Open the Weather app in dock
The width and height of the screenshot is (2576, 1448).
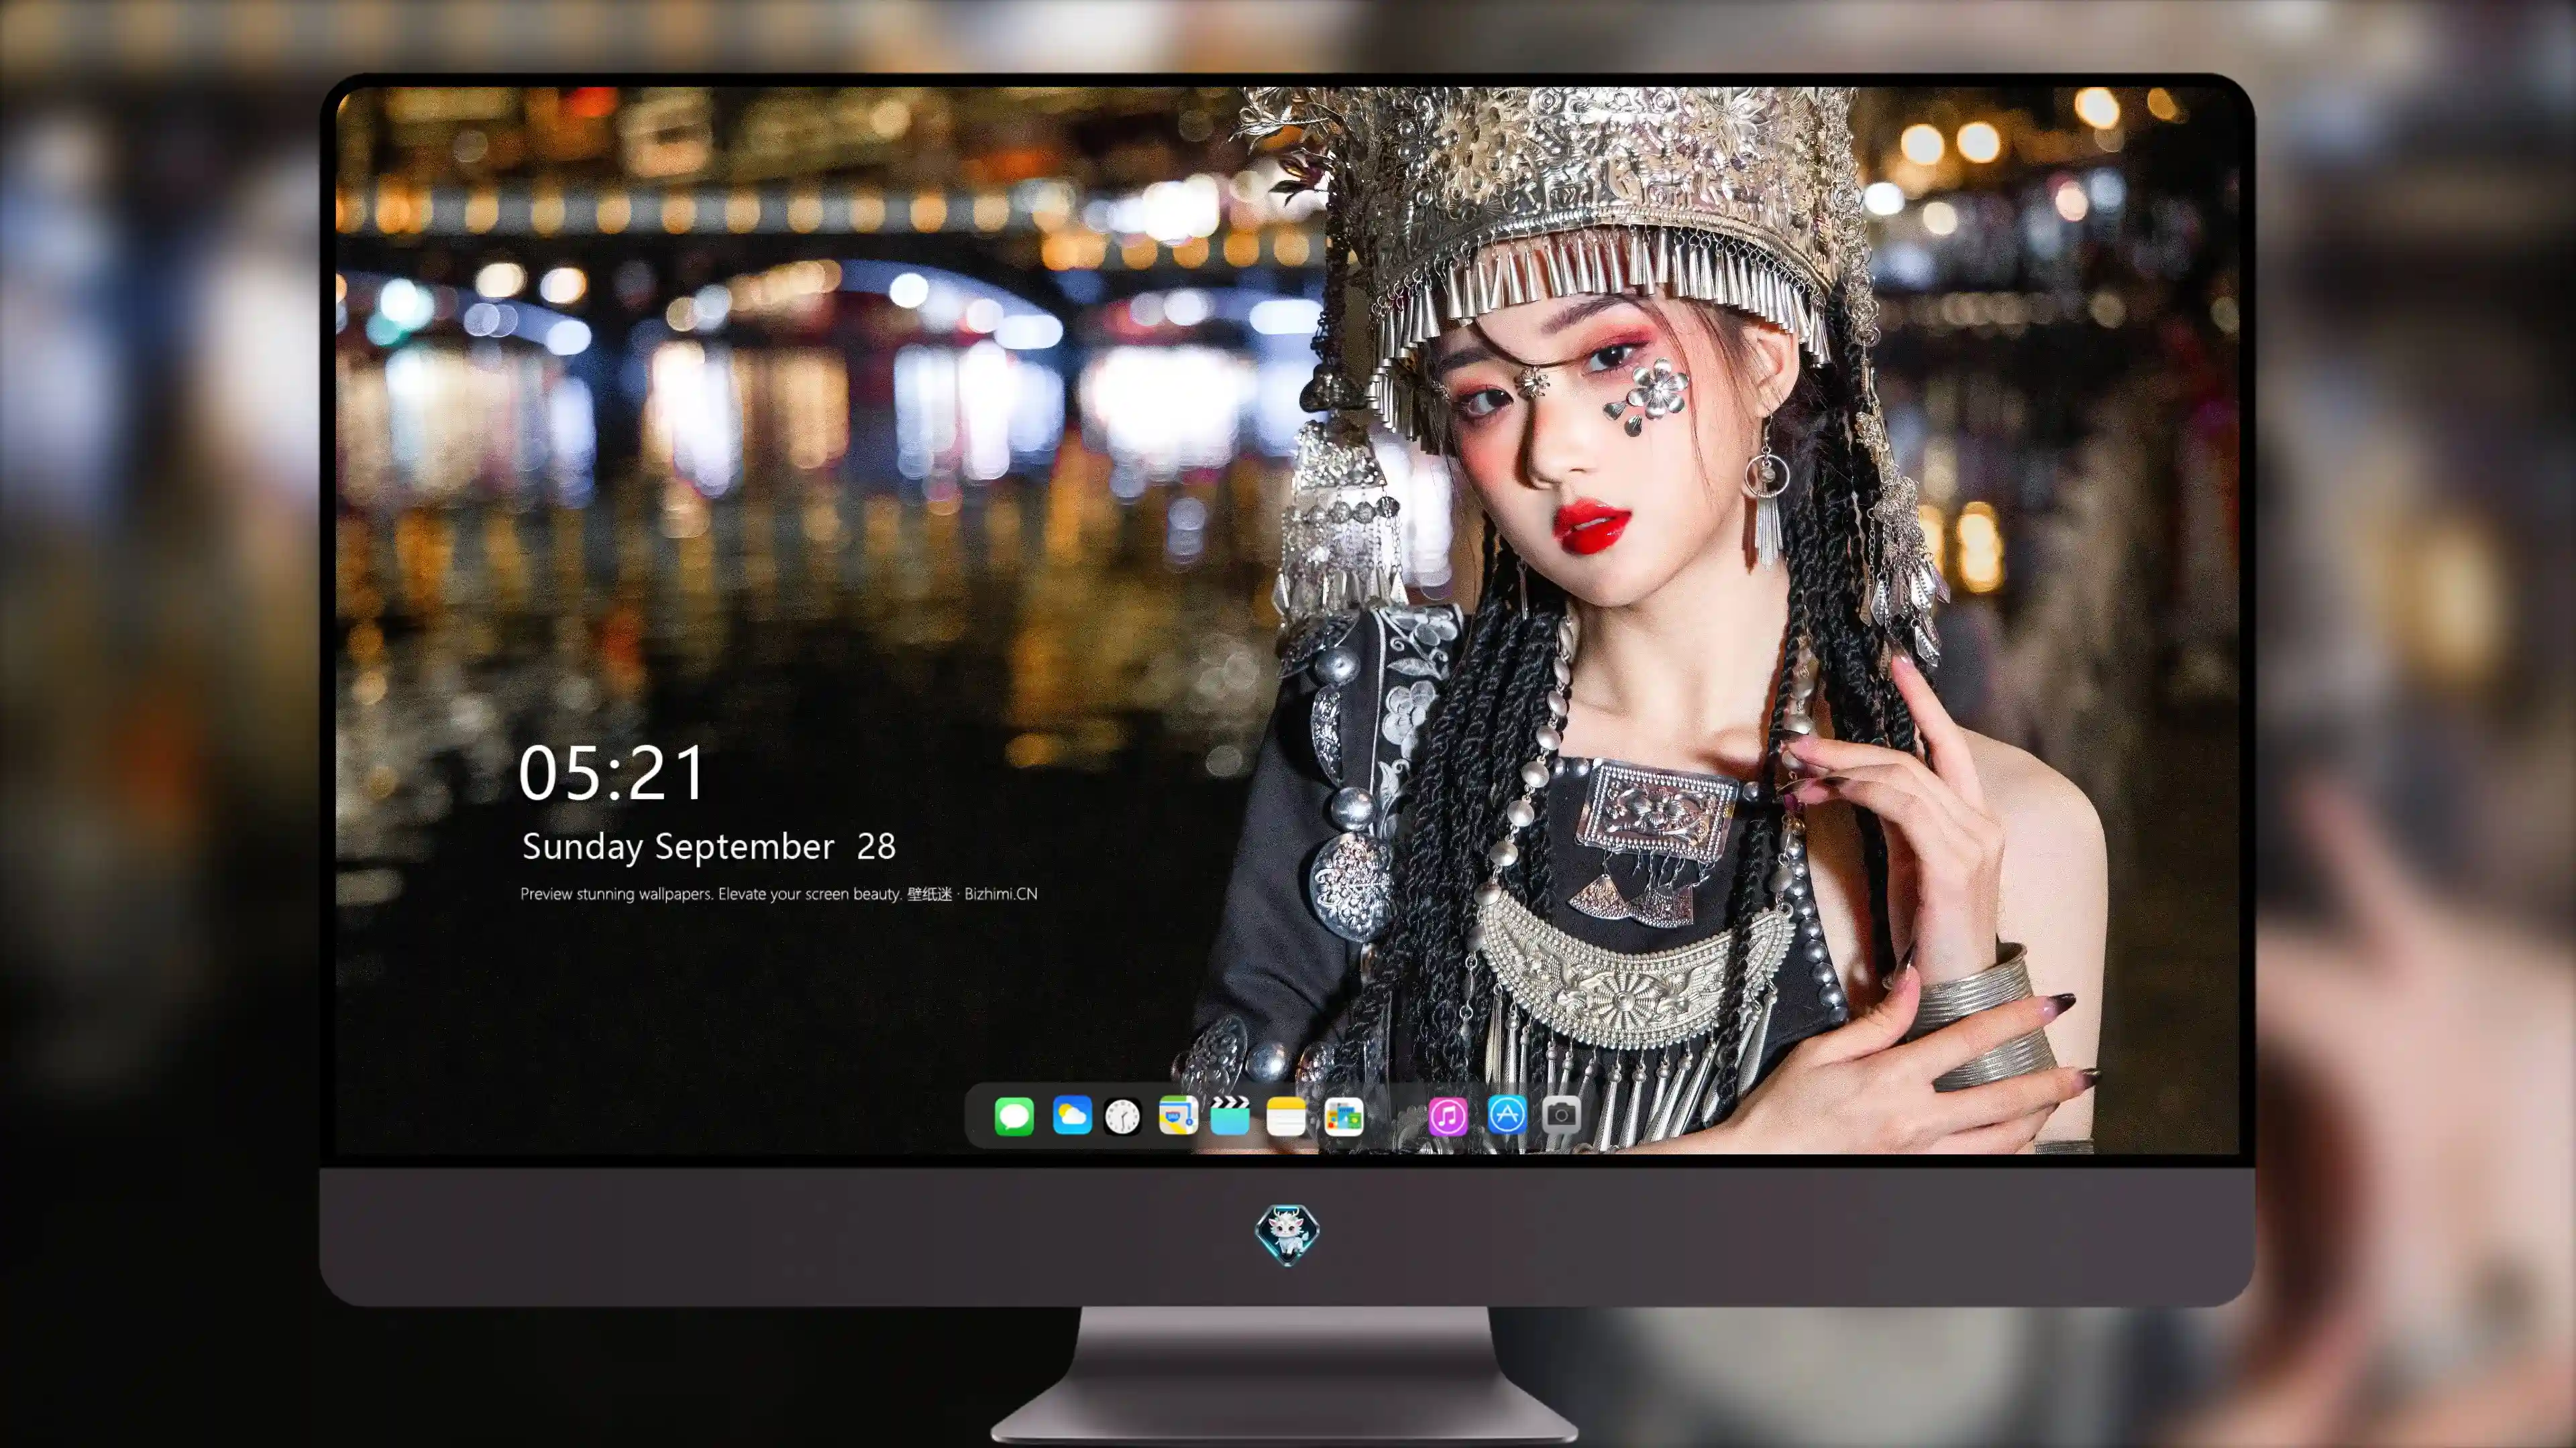(x=1071, y=1115)
